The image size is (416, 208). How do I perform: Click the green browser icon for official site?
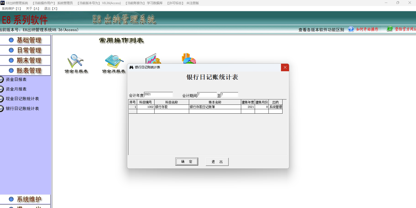pyautogui.click(x=389, y=29)
